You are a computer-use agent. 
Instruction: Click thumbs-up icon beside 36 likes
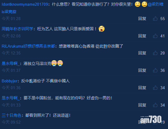(155, 70)
